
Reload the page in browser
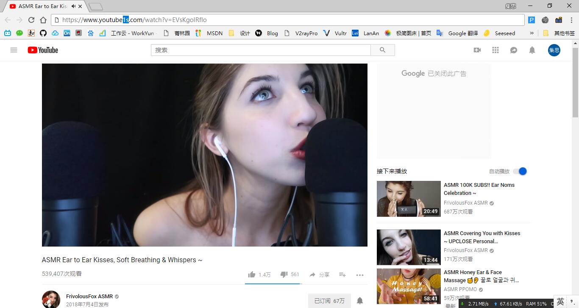coord(31,20)
